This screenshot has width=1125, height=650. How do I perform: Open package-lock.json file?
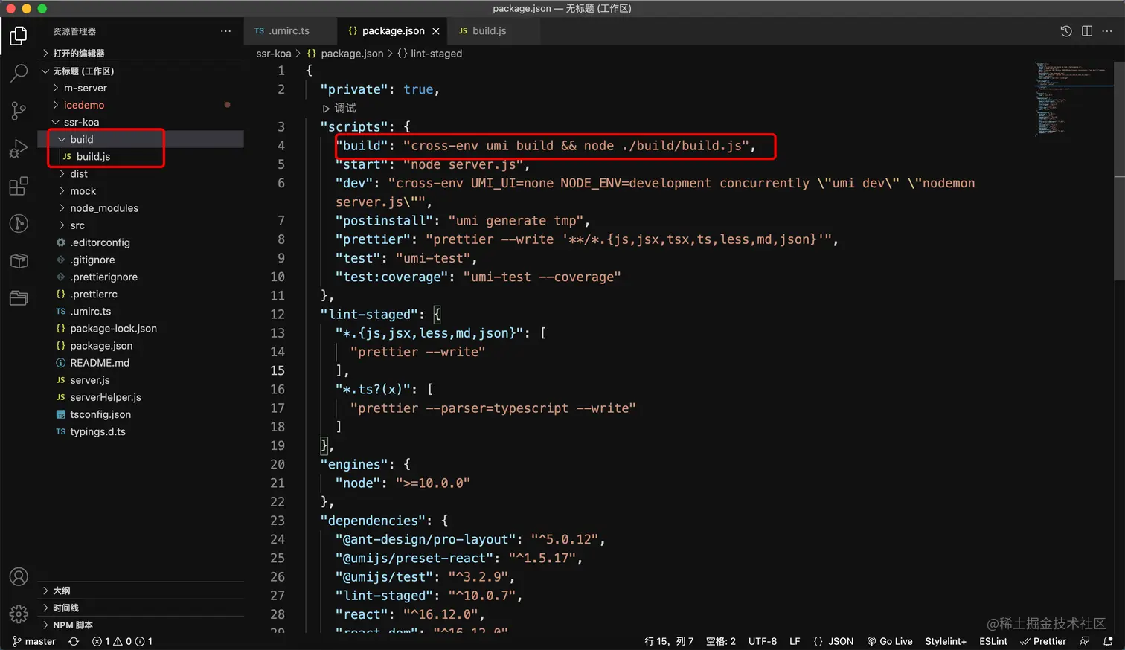pyautogui.click(x=141, y=328)
